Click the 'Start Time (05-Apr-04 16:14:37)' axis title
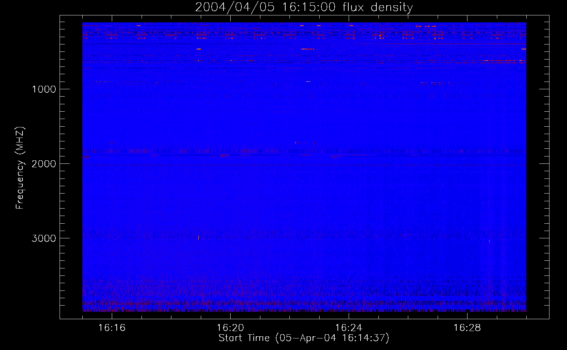 click(x=304, y=338)
